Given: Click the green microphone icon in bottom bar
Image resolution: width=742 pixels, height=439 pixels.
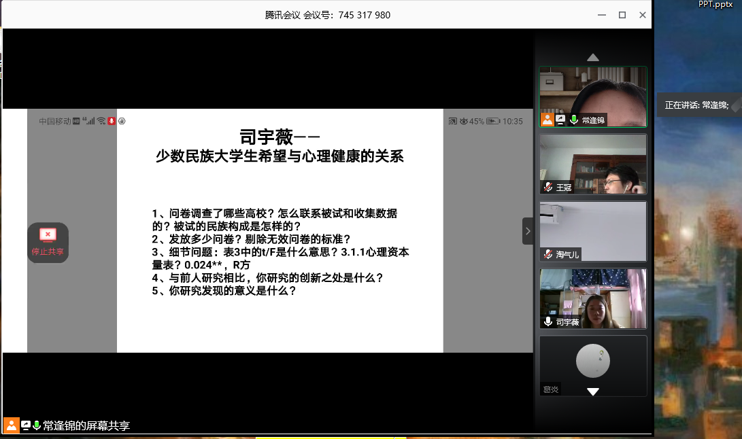Looking at the screenshot, I should 37,425.
